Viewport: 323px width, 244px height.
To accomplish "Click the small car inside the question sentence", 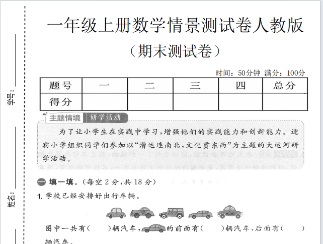I will [x=153, y=228].
